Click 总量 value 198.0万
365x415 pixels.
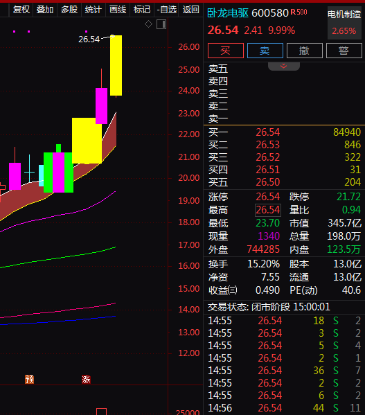pyautogui.click(x=344, y=236)
